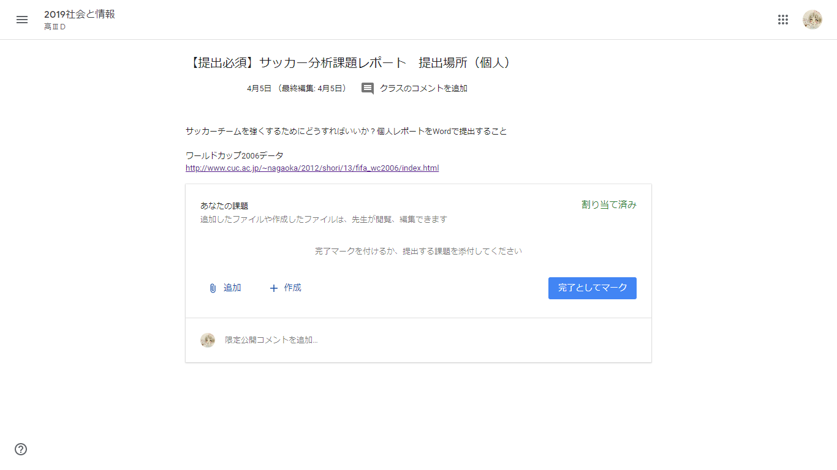Image resolution: width=837 pixels, height=470 pixels.
Task: Click the account profile avatar in header
Action: [812, 20]
